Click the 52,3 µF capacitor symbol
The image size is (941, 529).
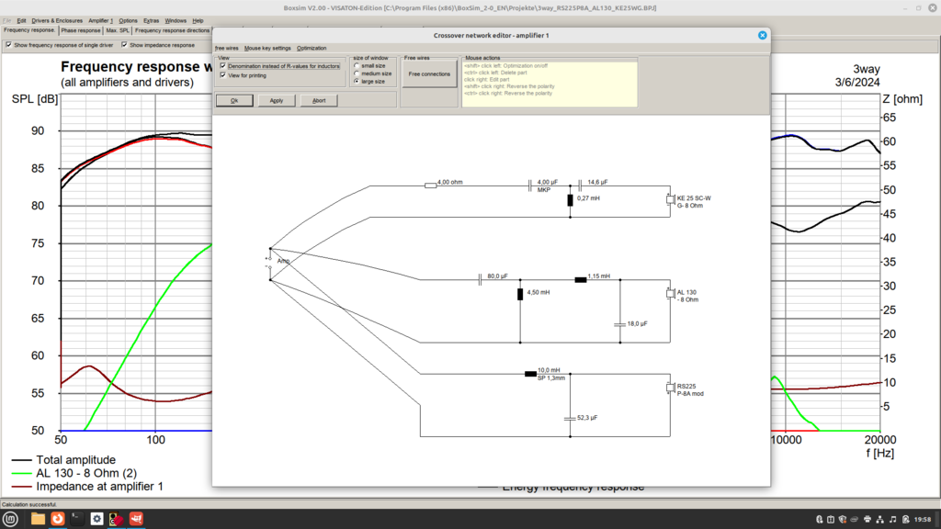[570, 419]
